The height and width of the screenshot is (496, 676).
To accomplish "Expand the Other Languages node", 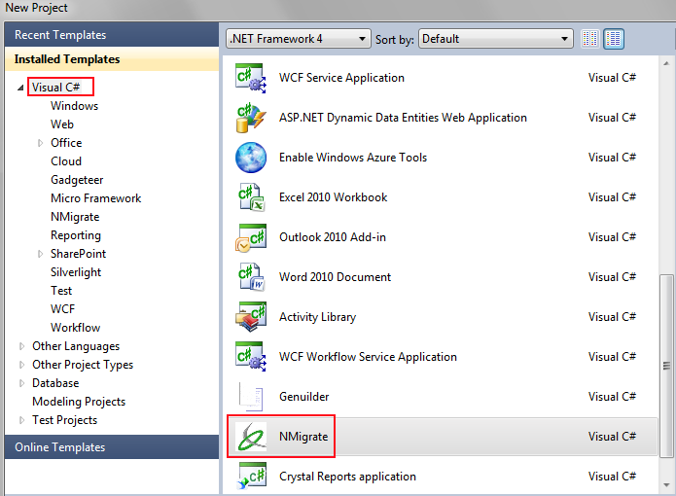I will (21, 346).
